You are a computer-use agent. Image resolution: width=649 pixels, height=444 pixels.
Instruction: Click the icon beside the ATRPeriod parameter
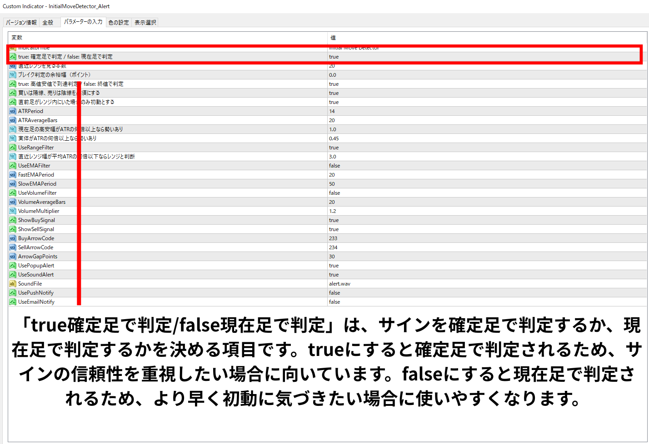click(x=13, y=111)
